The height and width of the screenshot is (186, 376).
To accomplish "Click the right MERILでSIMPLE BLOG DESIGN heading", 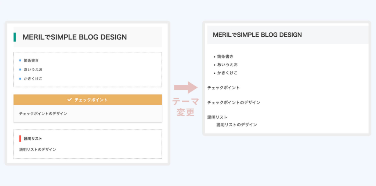I will click(257, 35).
